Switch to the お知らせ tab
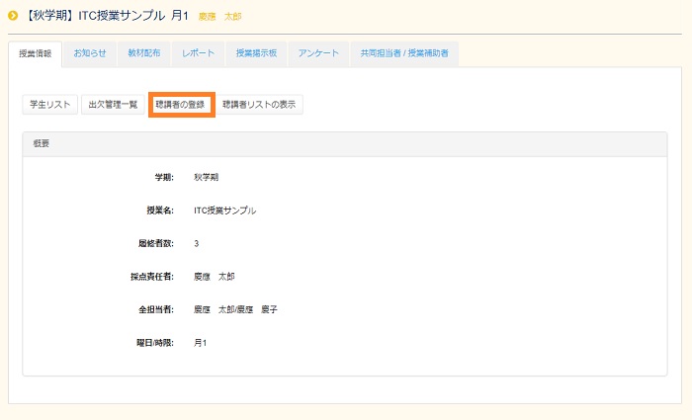Image resolution: width=692 pixels, height=420 pixels. tap(90, 53)
